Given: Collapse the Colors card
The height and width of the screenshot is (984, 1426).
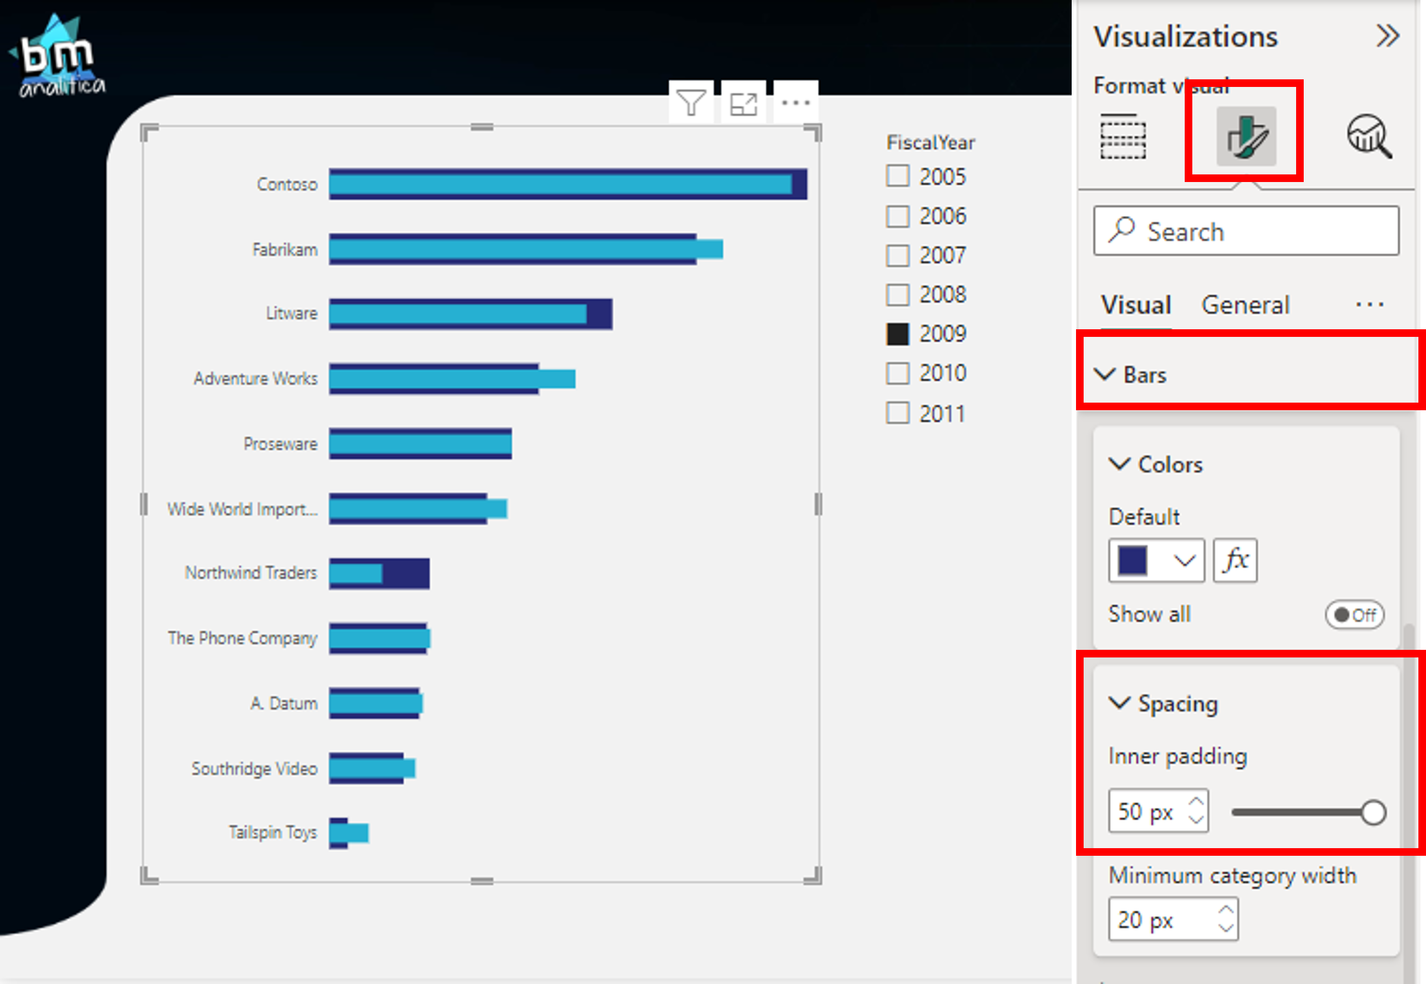Looking at the screenshot, I should coord(1119,463).
